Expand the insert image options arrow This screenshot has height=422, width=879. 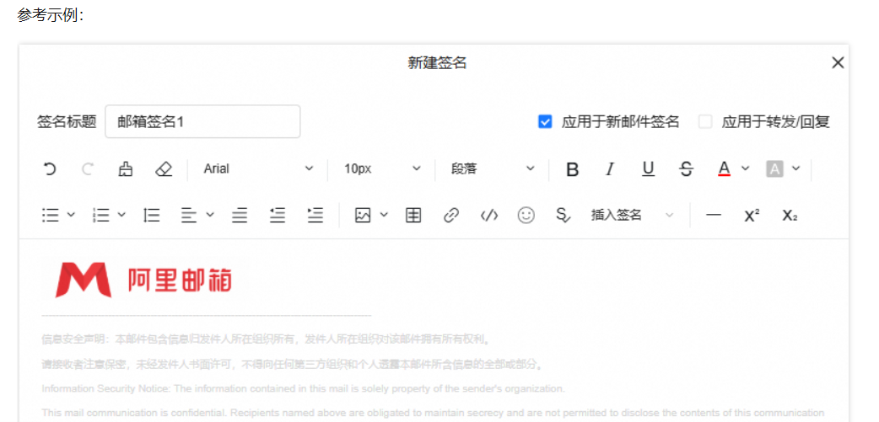(x=384, y=214)
